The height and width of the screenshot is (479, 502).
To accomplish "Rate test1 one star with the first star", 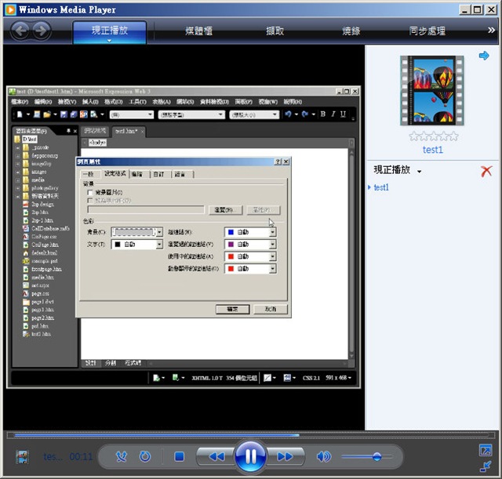I will pyautogui.click(x=413, y=136).
